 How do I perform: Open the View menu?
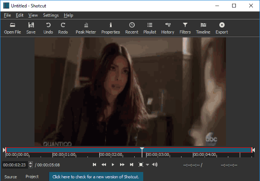point(33,15)
